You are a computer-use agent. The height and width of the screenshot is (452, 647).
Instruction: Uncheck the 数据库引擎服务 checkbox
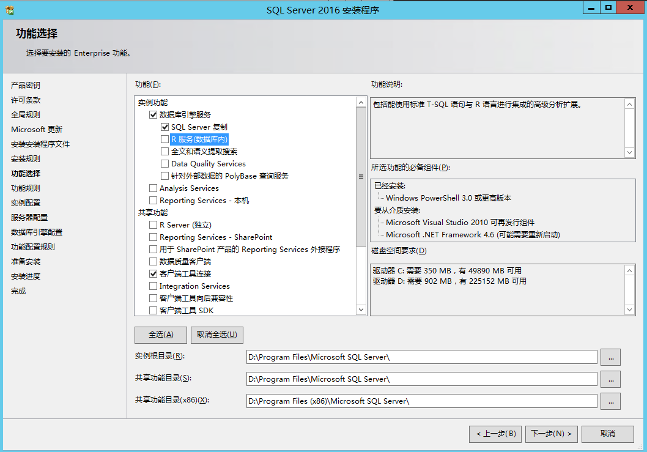click(x=153, y=115)
